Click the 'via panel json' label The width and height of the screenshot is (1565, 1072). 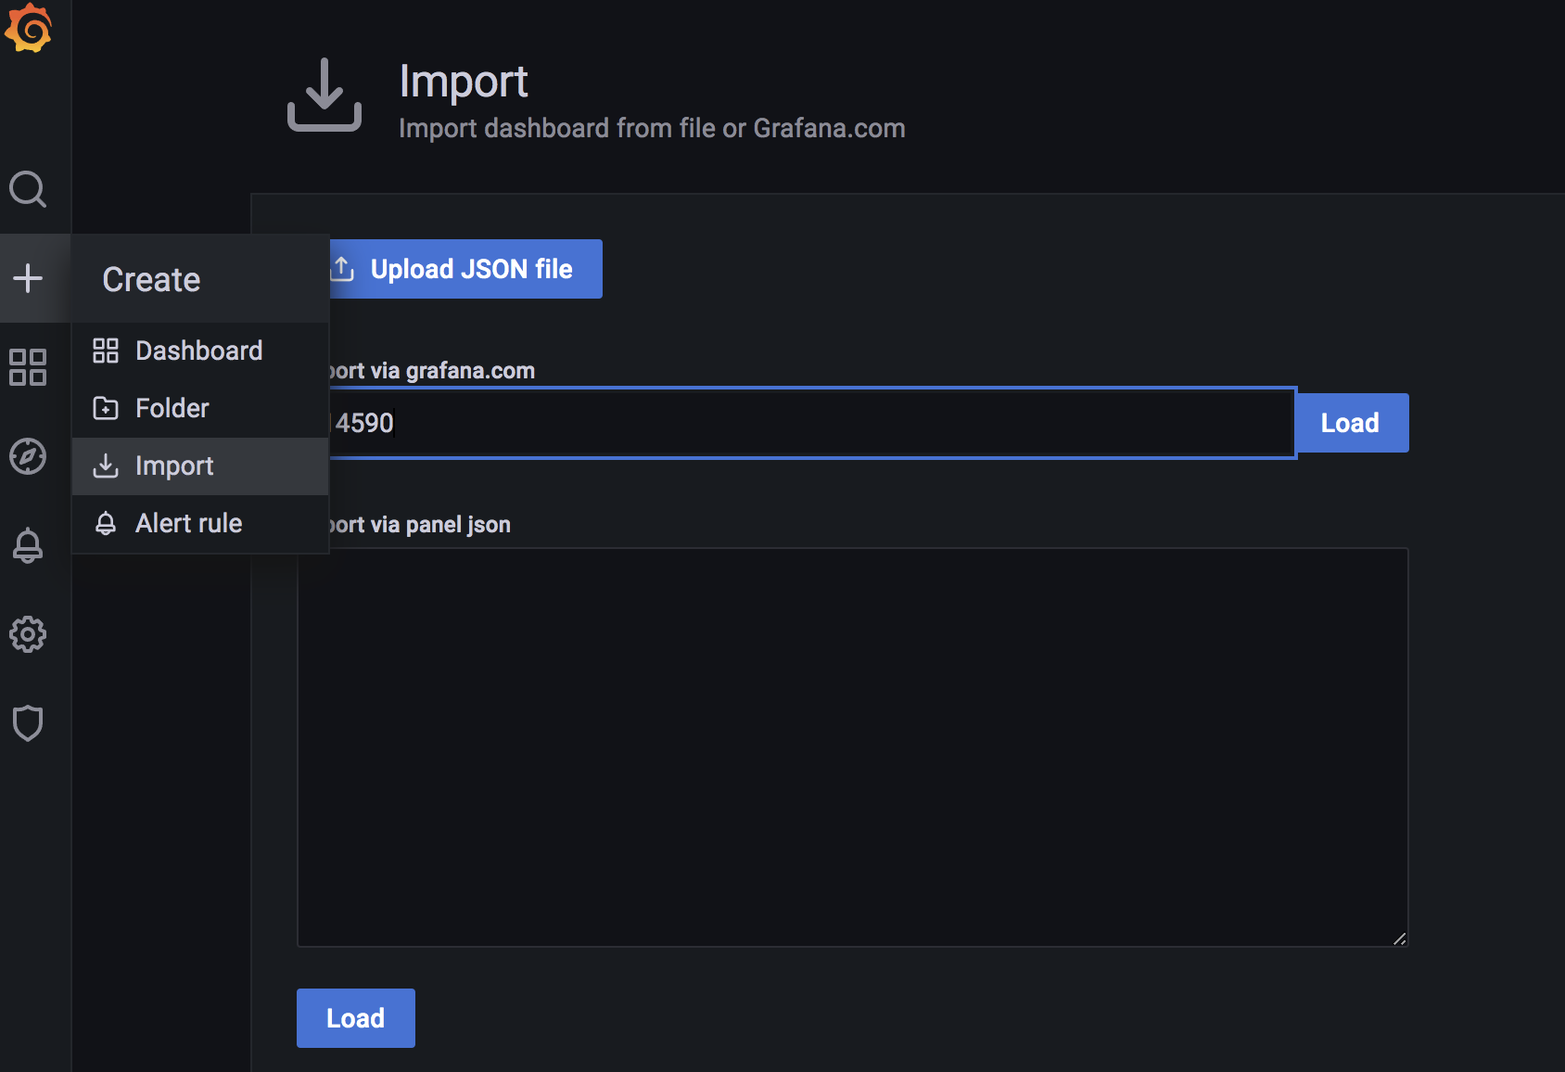point(440,525)
